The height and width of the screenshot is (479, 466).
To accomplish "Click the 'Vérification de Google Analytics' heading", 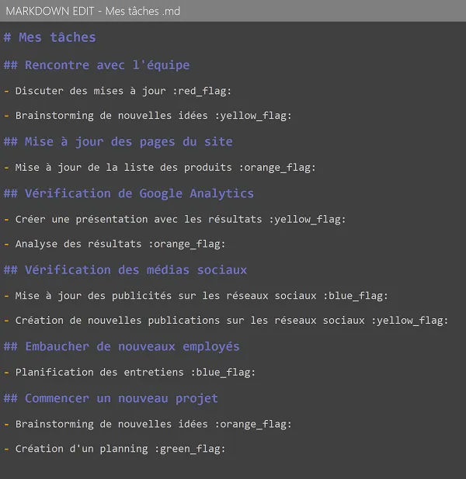I will (129, 193).
